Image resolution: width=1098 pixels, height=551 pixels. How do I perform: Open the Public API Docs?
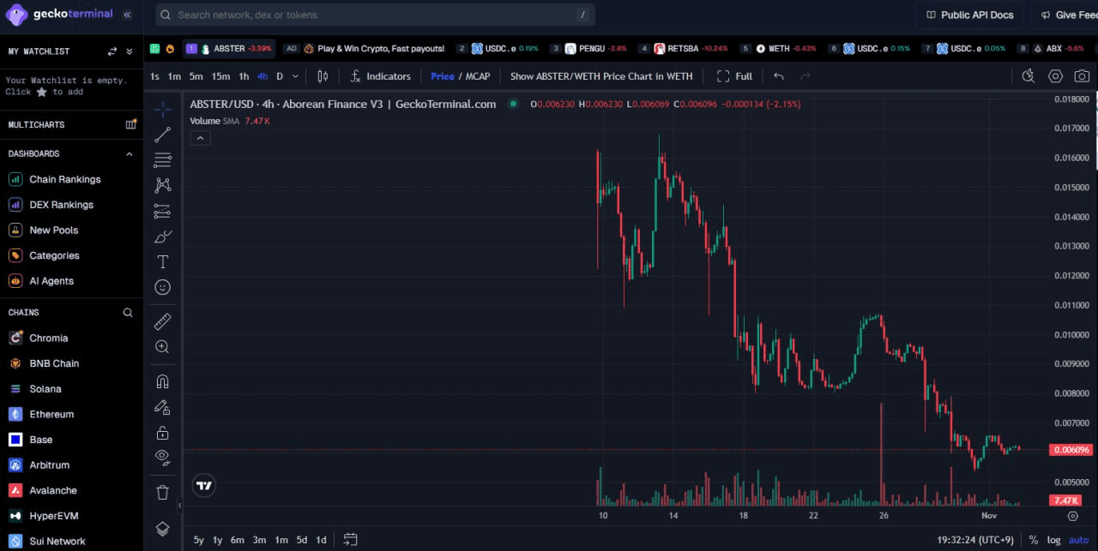pyautogui.click(x=970, y=15)
